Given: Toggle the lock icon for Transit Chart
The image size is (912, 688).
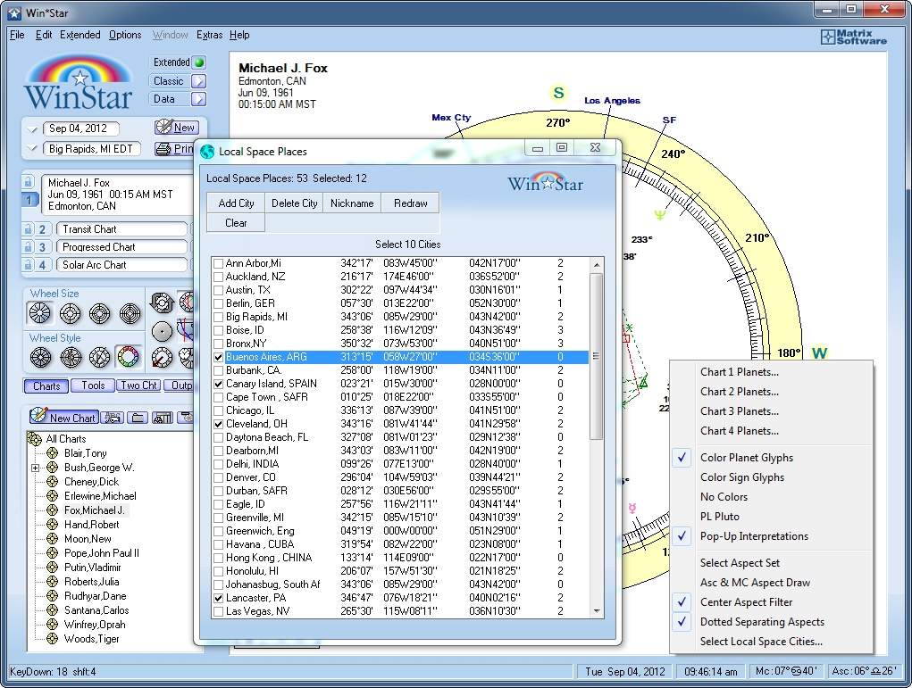Looking at the screenshot, I should point(28,229).
